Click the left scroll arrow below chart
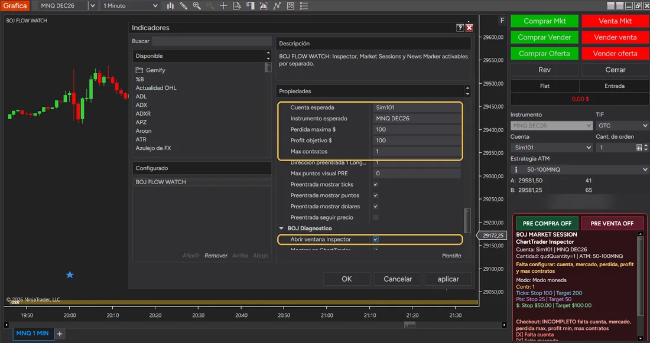 [x=6, y=325]
